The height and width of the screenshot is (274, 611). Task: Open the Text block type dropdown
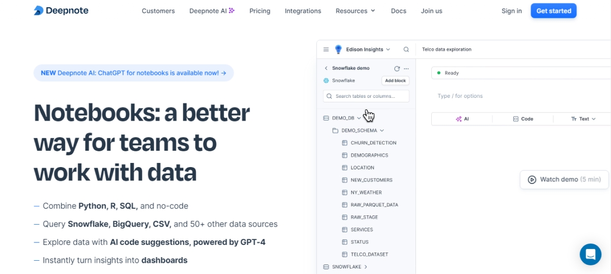pos(583,119)
